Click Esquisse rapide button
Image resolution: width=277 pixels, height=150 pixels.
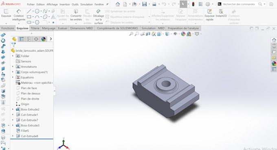point(209,15)
